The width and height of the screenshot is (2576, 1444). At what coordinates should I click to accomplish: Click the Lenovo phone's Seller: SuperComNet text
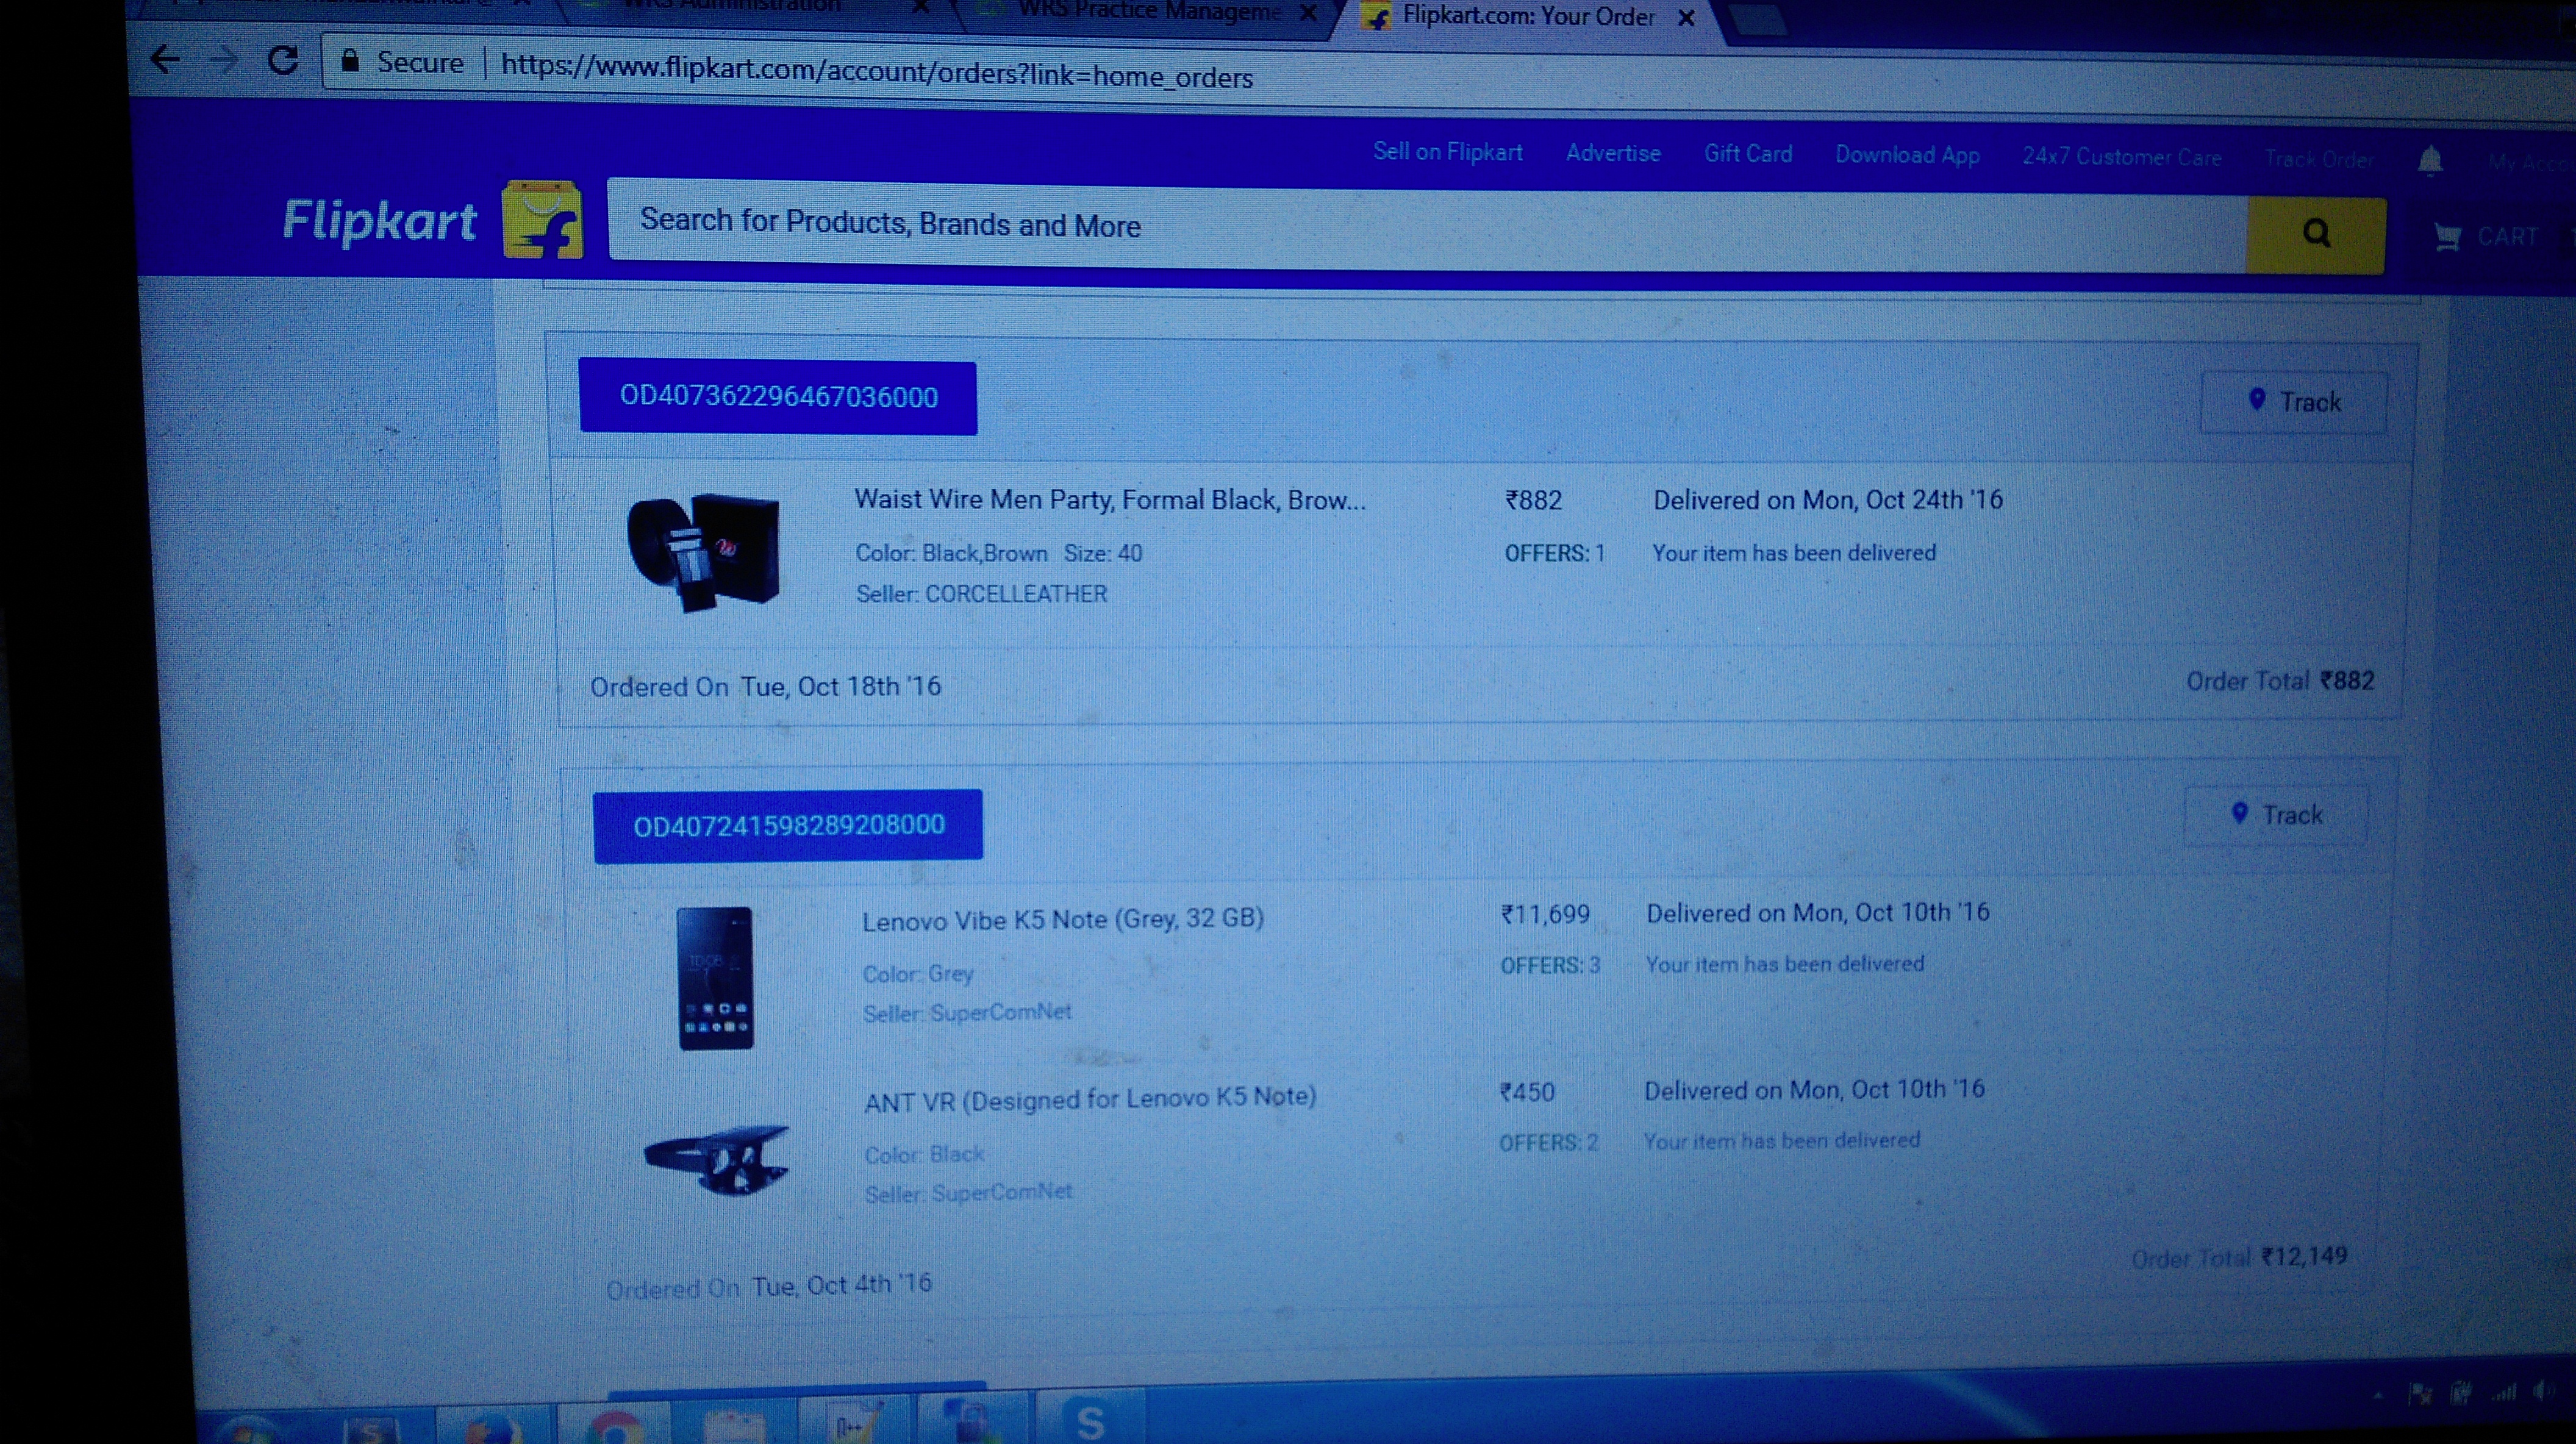tap(967, 1013)
